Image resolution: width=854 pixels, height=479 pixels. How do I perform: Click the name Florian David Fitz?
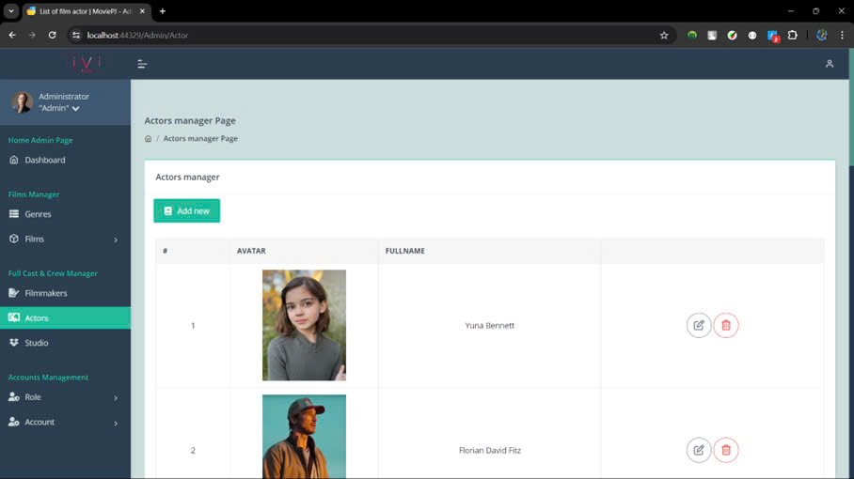point(490,450)
